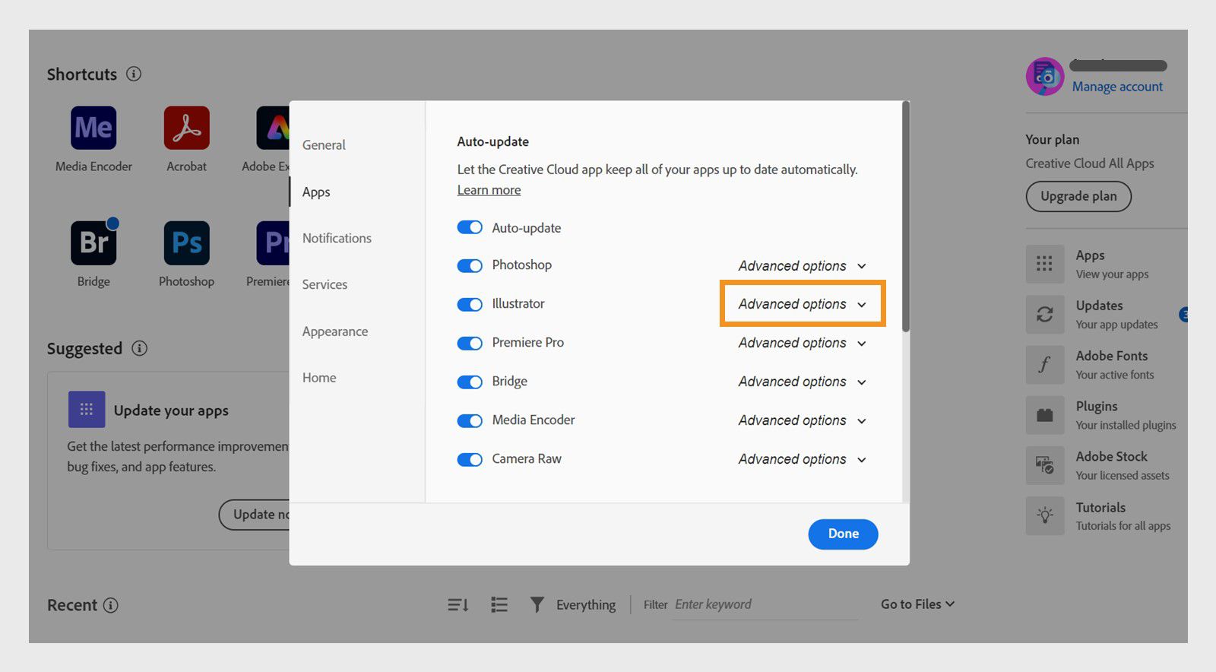The width and height of the screenshot is (1216, 672).
Task: Expand Camera Raw Advanced options
Action: click(802, 459)
